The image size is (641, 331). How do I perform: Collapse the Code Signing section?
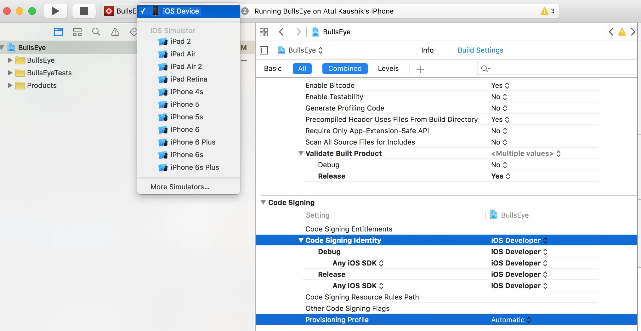point(264,202)
